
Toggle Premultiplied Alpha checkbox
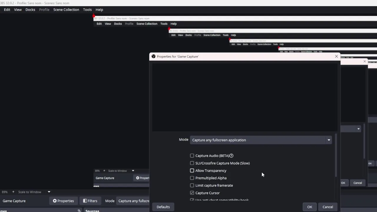pyautogui.click(x=192, y=178)
